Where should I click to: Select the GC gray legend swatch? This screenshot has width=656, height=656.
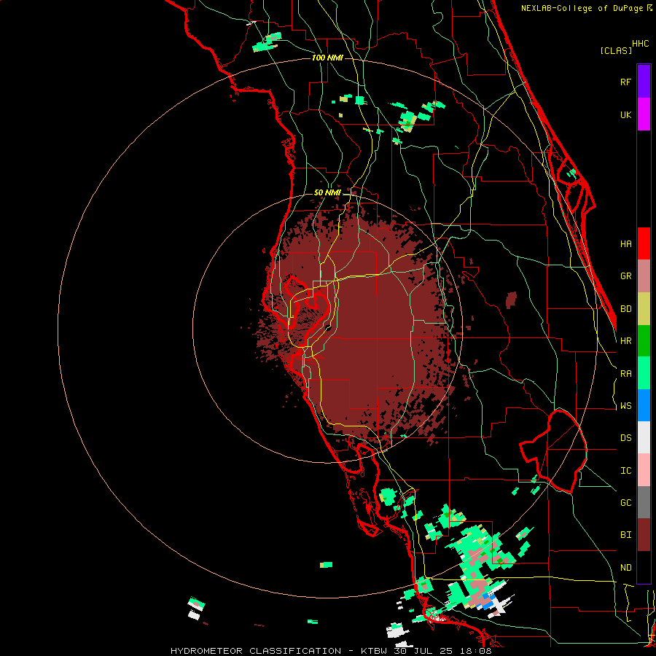pyautogui.click(x=644, y=502)
